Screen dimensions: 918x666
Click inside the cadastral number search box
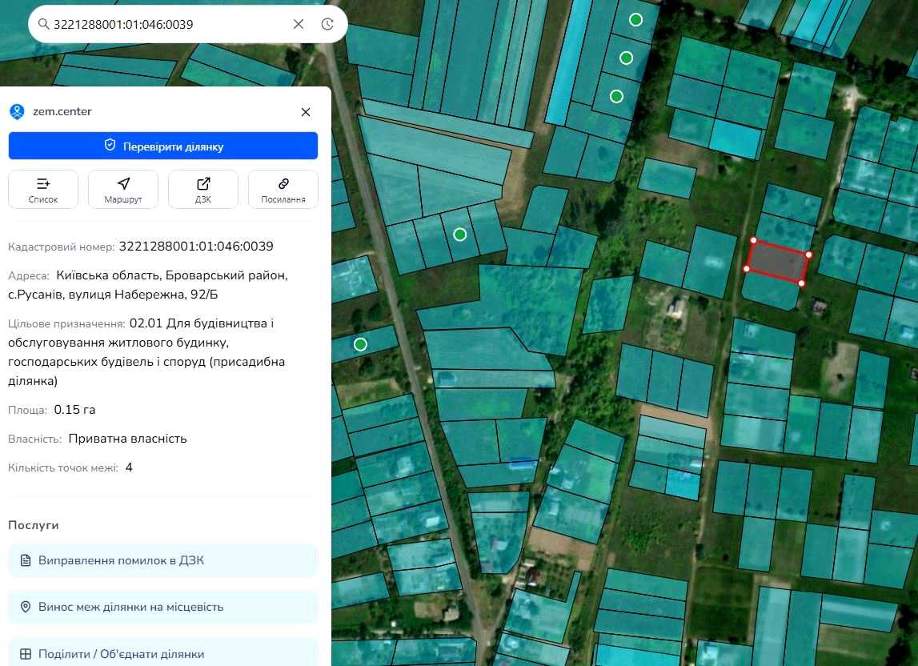tap(170, 24)
